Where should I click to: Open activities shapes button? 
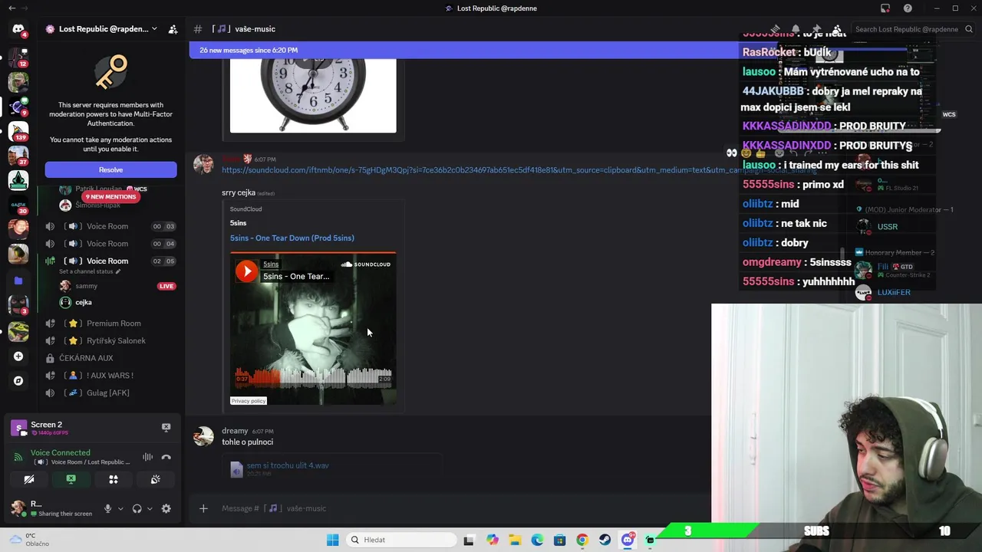pos(114,479)
